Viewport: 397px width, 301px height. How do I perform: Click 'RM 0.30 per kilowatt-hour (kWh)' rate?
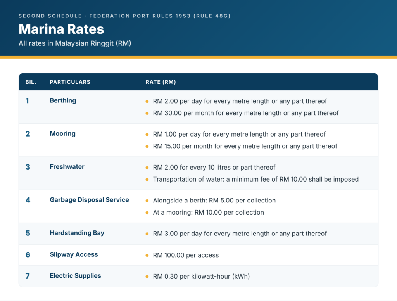click(x=201, y=277)
